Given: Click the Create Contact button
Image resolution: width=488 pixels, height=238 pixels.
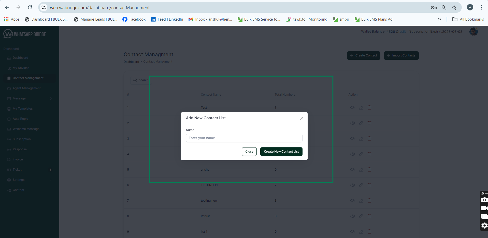Looking at the screenshot, I should coord(364,55).
